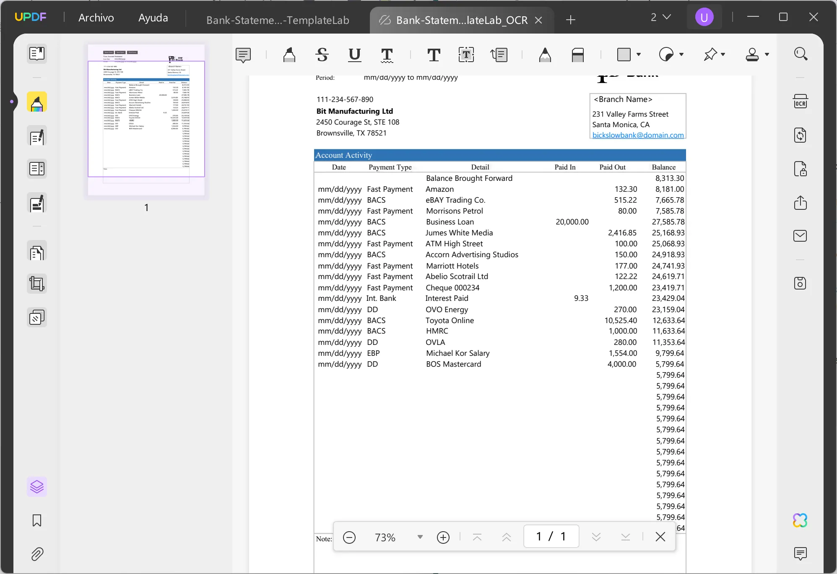Select the Comment highlighter mode in sidebar
The image size is (837, 574).
pyautogui.click(x=37, y=102)
